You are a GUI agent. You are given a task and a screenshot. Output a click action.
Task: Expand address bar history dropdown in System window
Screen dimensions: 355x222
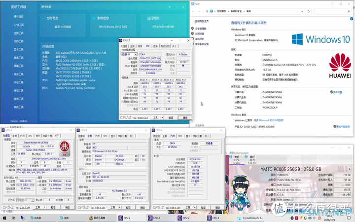click(x=302, y=11)
